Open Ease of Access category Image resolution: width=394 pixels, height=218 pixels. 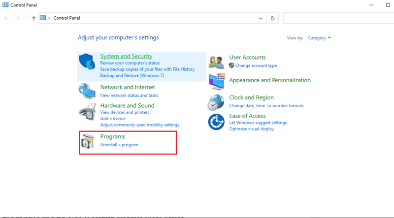pyautogui.click(x=248, y=116)
